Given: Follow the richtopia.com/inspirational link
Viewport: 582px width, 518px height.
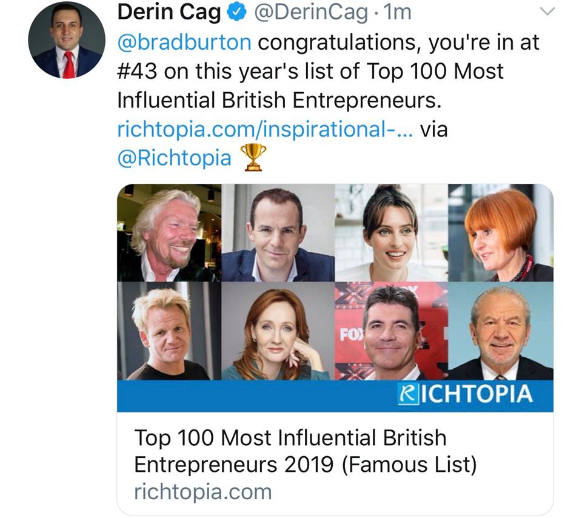Looking at the screenshot, I should tap(266, 129).
